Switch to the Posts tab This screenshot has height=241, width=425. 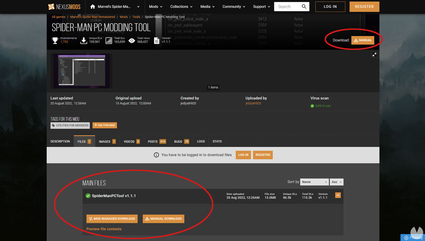157,142
